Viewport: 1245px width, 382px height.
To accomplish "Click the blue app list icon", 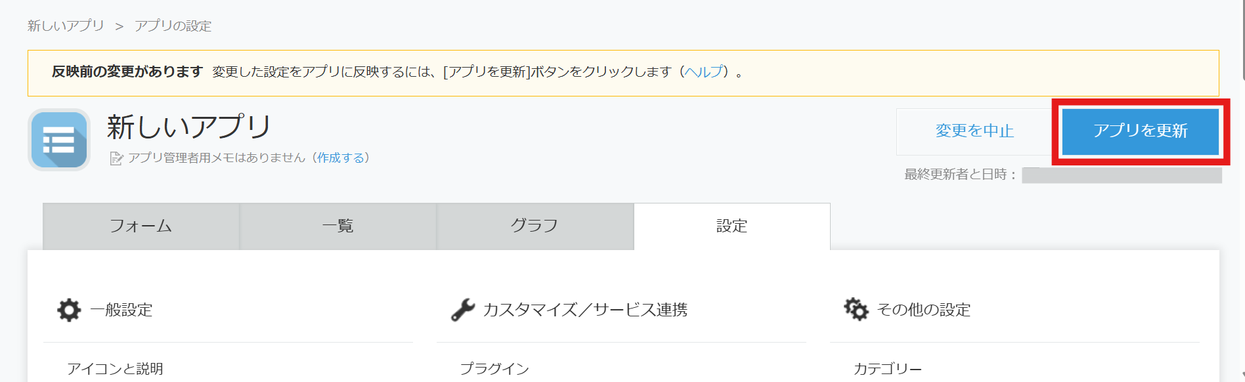I will coord(59,140).
